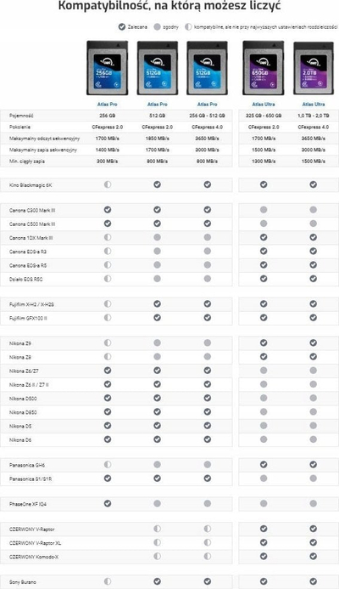Click Kino Blackmagic 6K half-circle icon for 256GB
Viewport: 339px width, 589px height.
pyautogui.click(x=108, y=184)
